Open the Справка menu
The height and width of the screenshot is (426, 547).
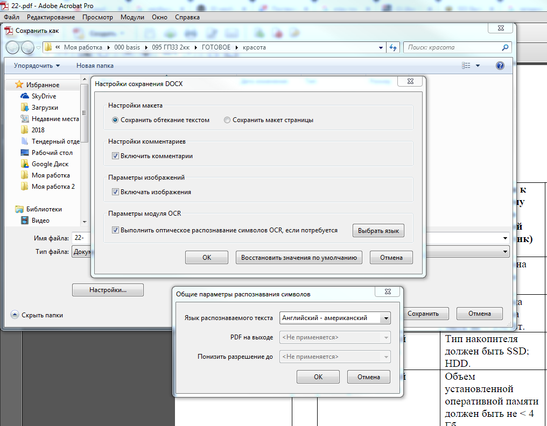click(x=187, y=17)
